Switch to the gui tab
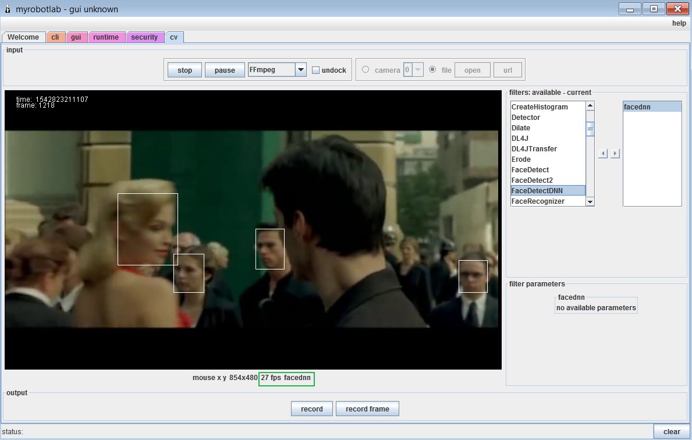 coord(76,37)
